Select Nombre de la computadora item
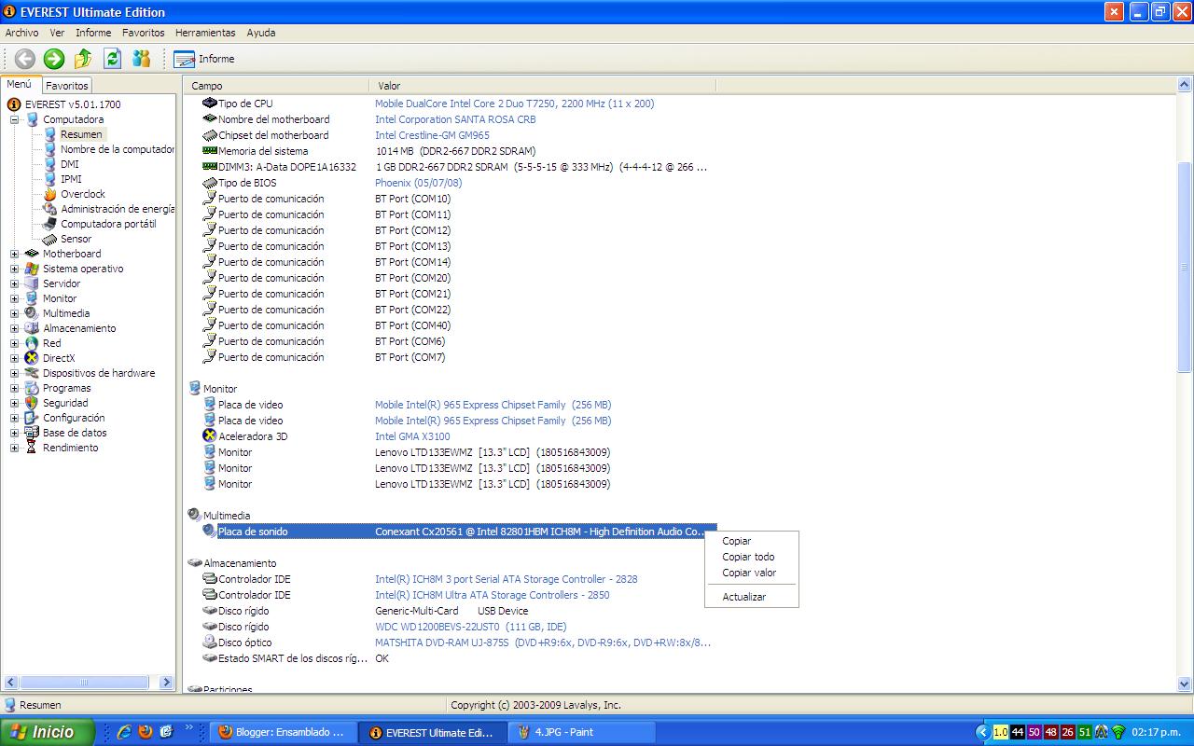Image resolution: width=1194 pixels, height=746 pixels. 118,149
